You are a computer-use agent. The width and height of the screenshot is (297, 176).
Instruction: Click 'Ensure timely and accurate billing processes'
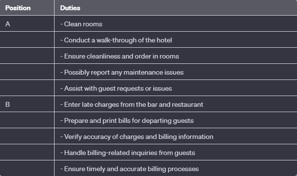pyautogui.click(x=130, y=169)
